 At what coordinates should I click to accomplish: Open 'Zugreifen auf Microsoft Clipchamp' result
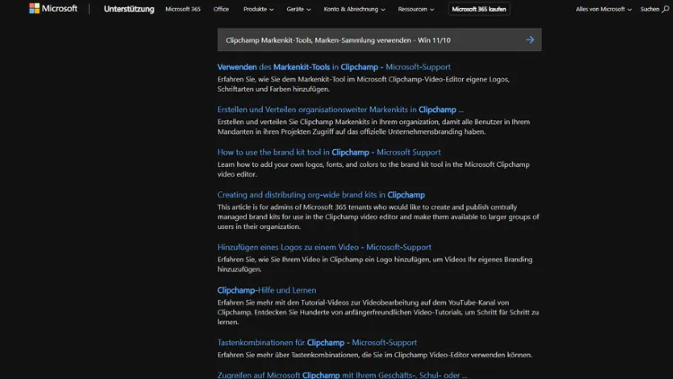pos(342,375)
